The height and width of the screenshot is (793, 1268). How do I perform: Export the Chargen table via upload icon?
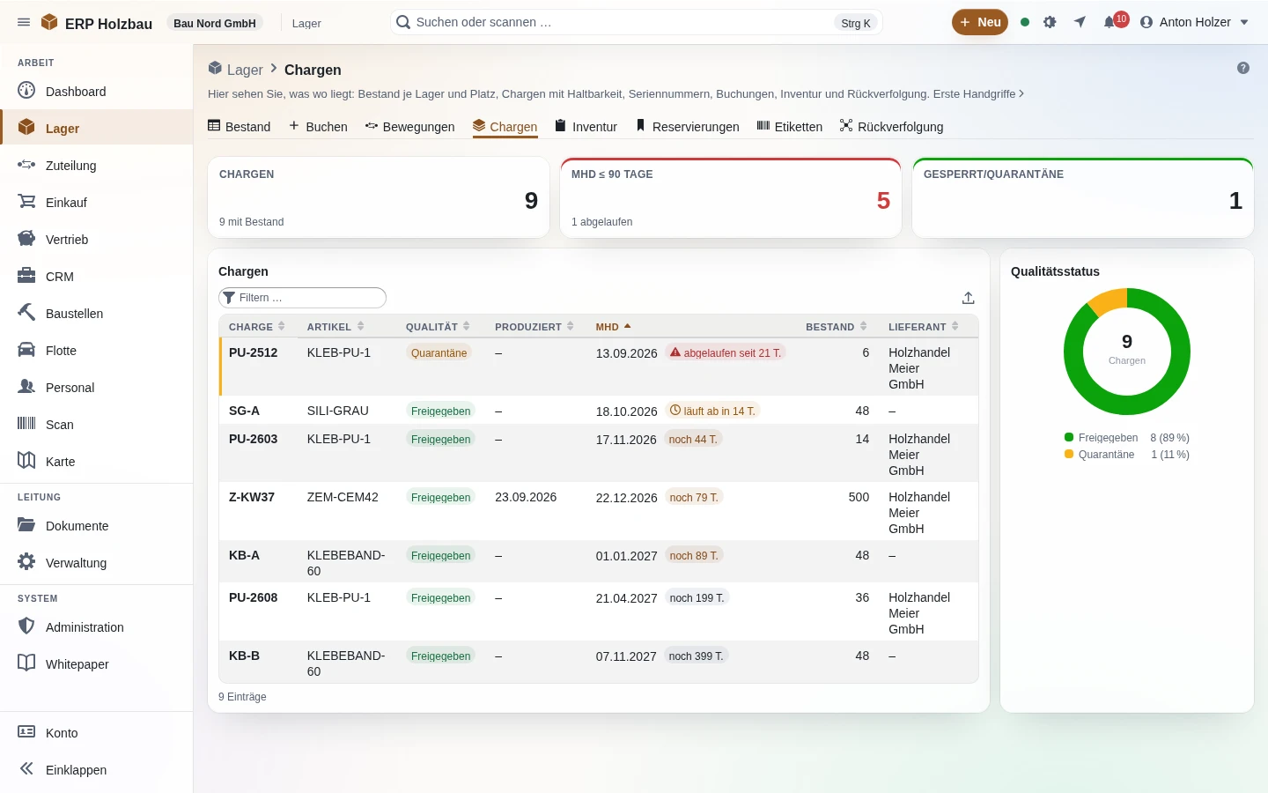point(969,298)
